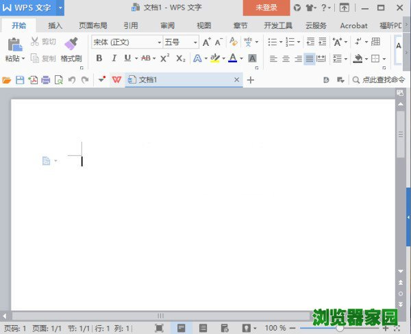Click the 未登录 login button
411x334 pixels.
coord(266,8)
